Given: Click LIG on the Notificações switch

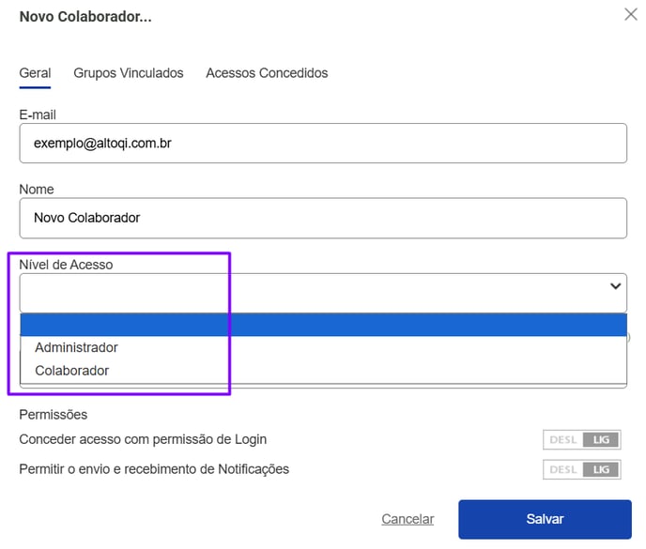Looking at the screenshot, I should point(601,469).
